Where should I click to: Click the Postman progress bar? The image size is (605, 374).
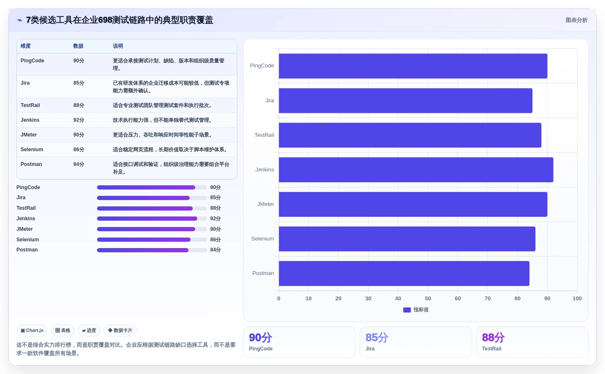coord(152,250)
